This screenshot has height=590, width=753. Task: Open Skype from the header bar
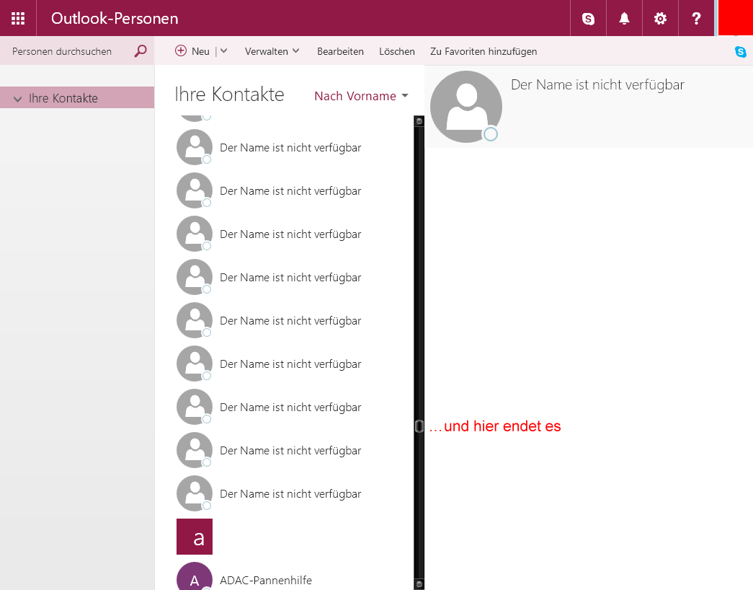coord(588,18)
